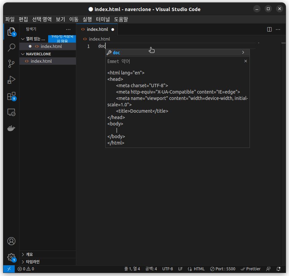Click the 1 unsaved badge in open editors
Image resolution: width=289 pixels, height=276 pixels.
62,39
